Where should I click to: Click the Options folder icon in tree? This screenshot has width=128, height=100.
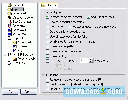point(10,9)
